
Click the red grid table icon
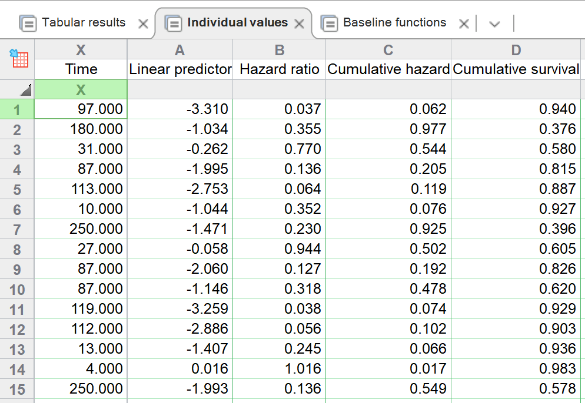(x=19, y=58)
